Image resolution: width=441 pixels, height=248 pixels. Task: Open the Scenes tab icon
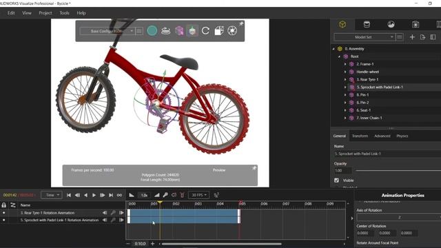(x=391, y=25)
